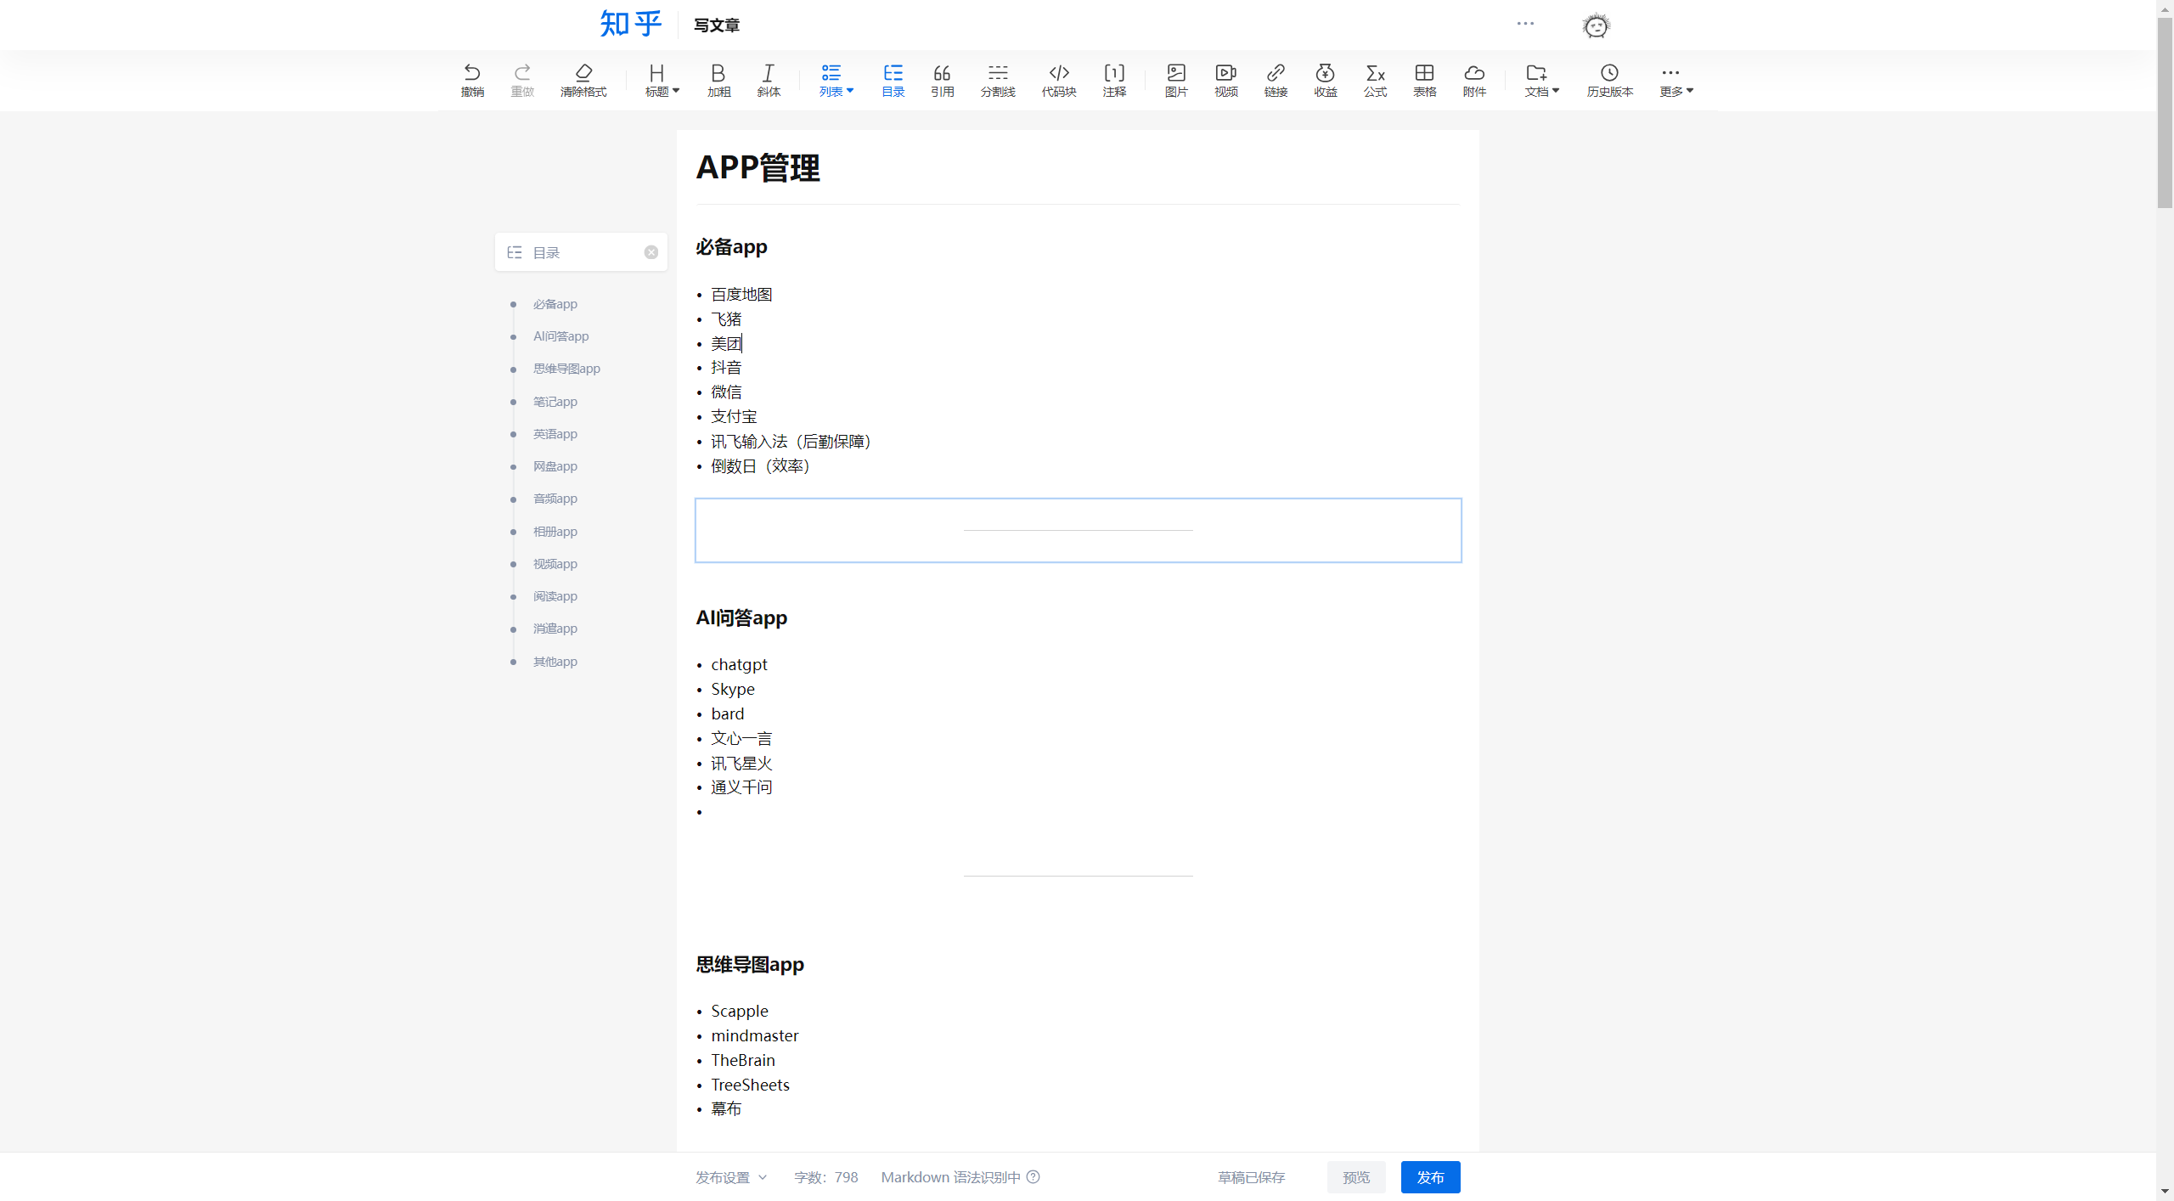Click the article title APP管理

coord(758,167)
